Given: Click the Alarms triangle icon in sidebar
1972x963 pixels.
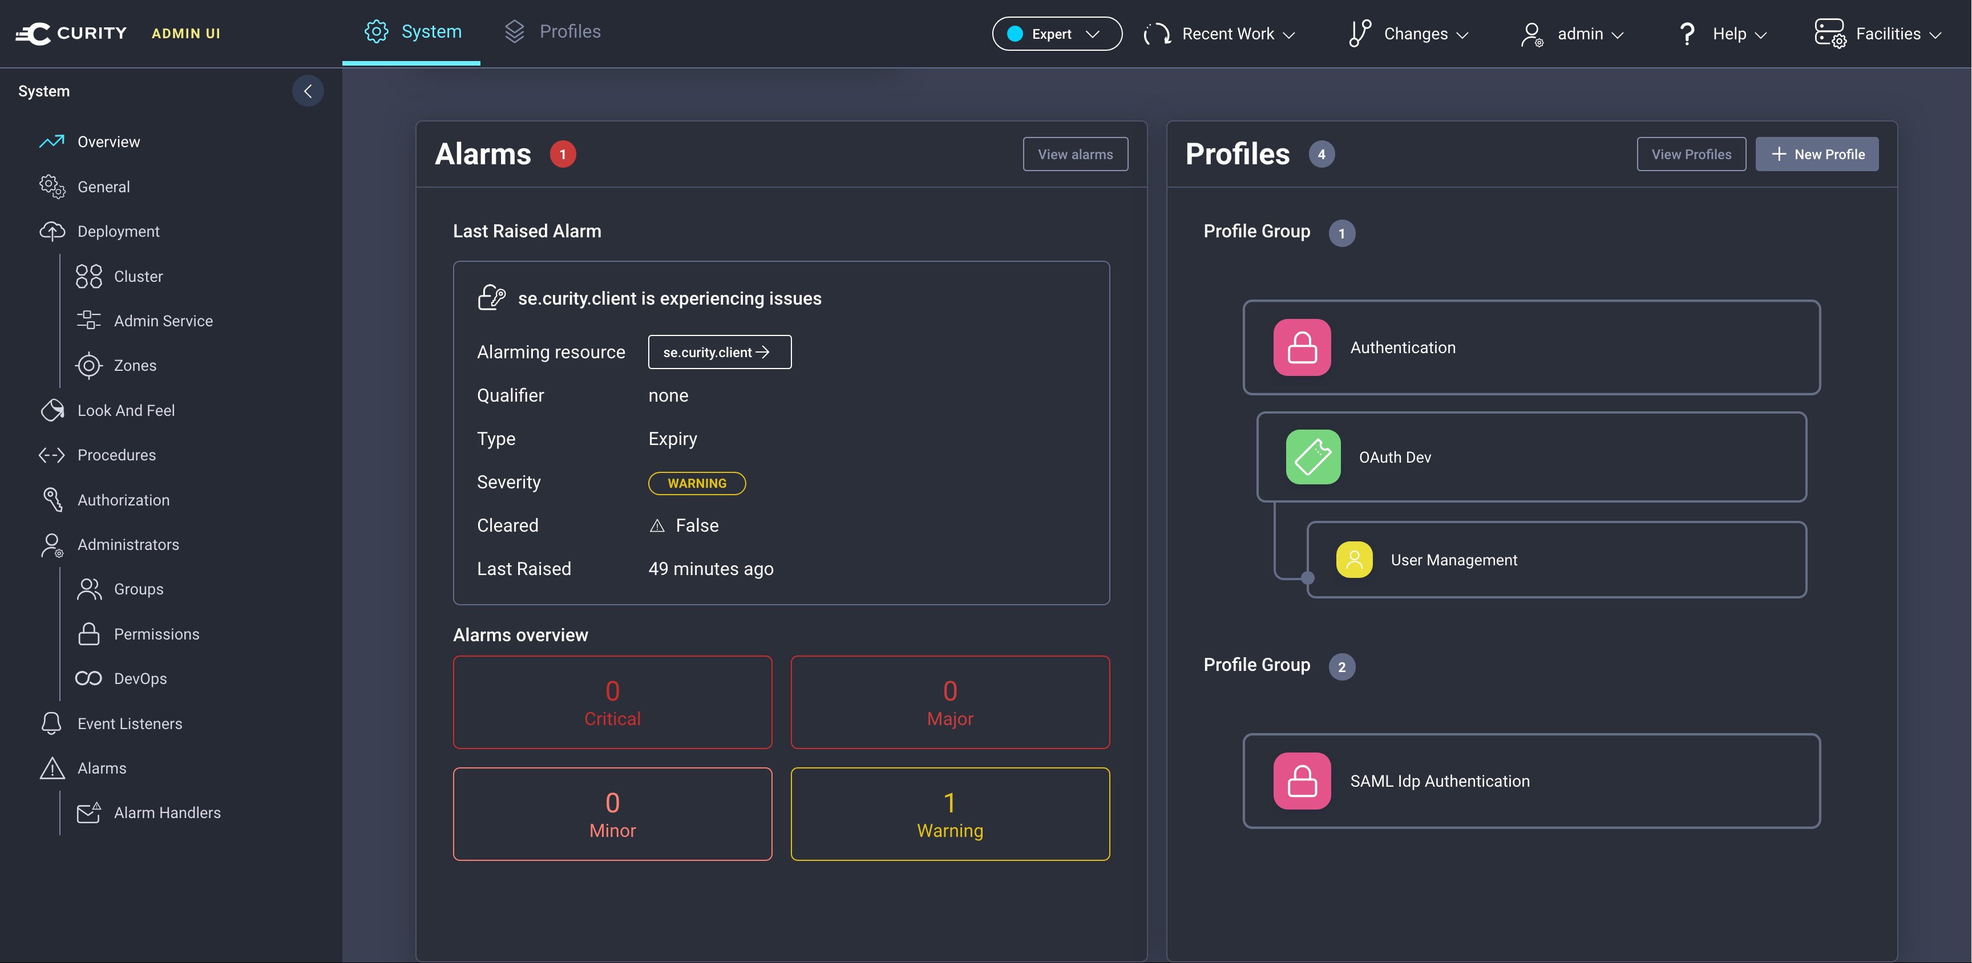Looking at the screenshot, I should [52, 768].
